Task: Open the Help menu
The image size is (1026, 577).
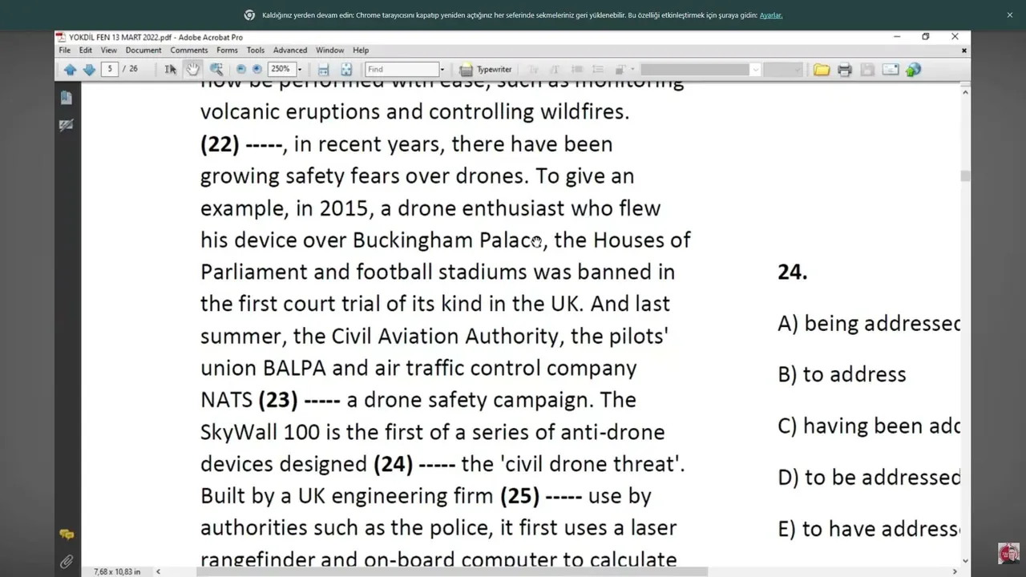Action: coord(361,50)
